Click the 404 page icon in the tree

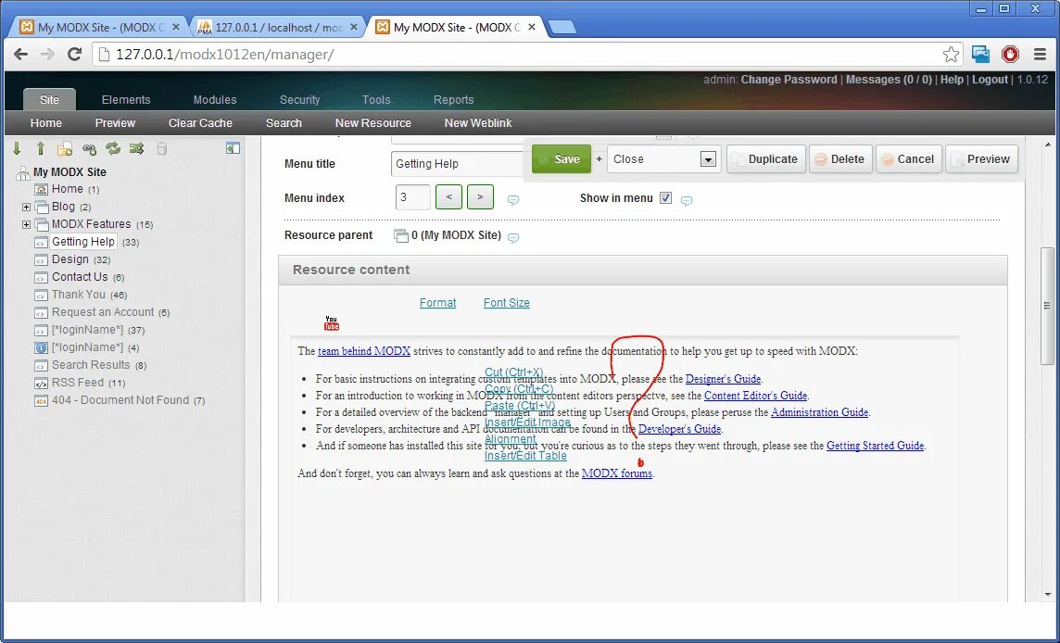click(x=42, y=400)
